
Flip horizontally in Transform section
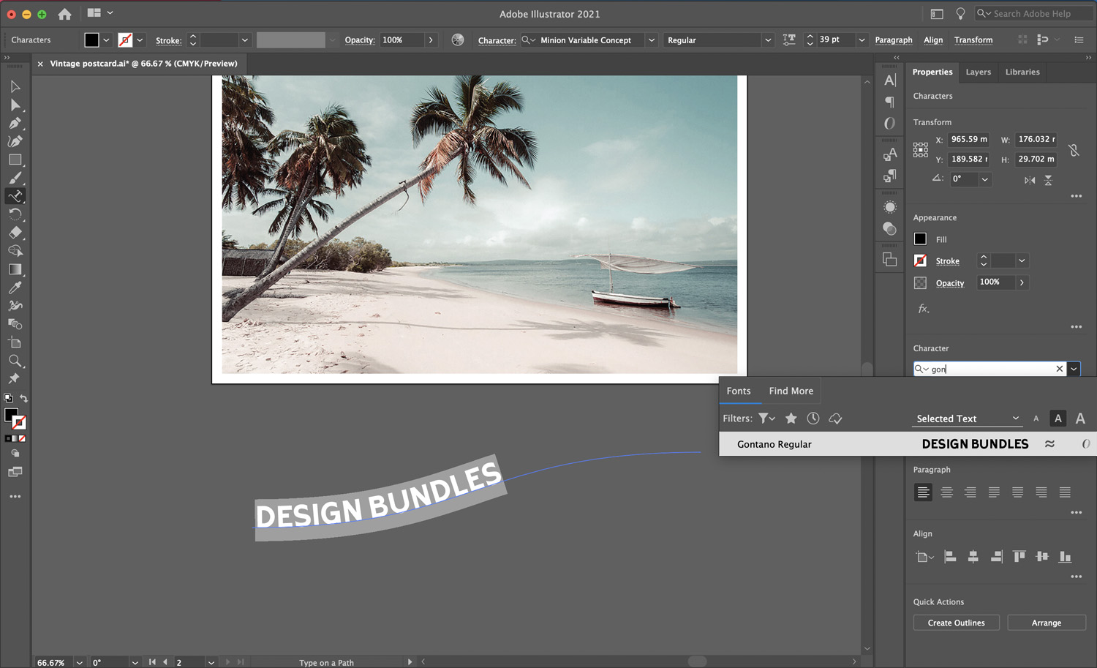1030,180
